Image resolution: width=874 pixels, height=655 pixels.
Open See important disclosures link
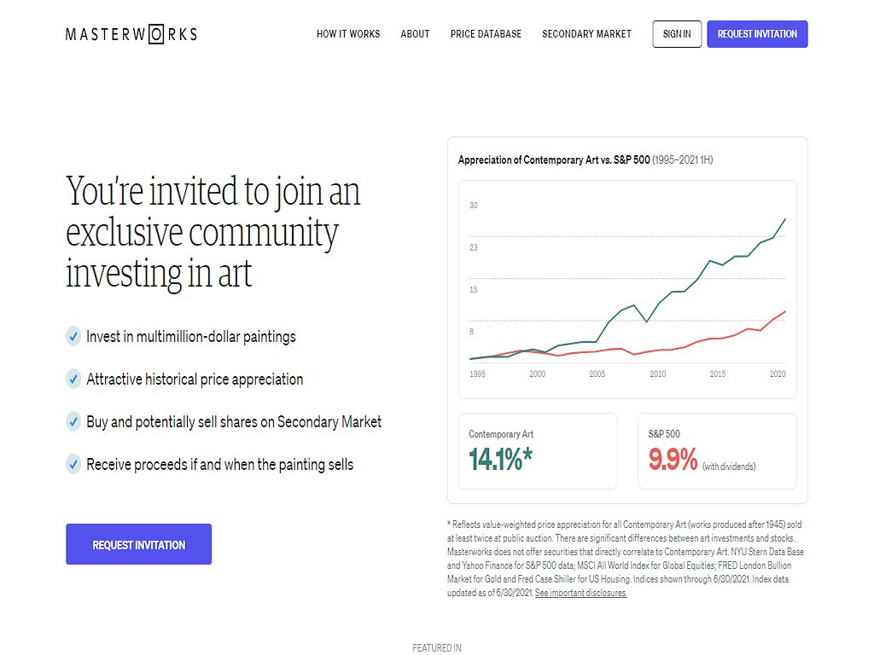(580, 594)
